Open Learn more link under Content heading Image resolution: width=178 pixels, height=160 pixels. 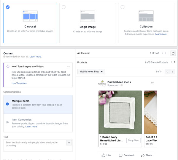click(35, 57)
